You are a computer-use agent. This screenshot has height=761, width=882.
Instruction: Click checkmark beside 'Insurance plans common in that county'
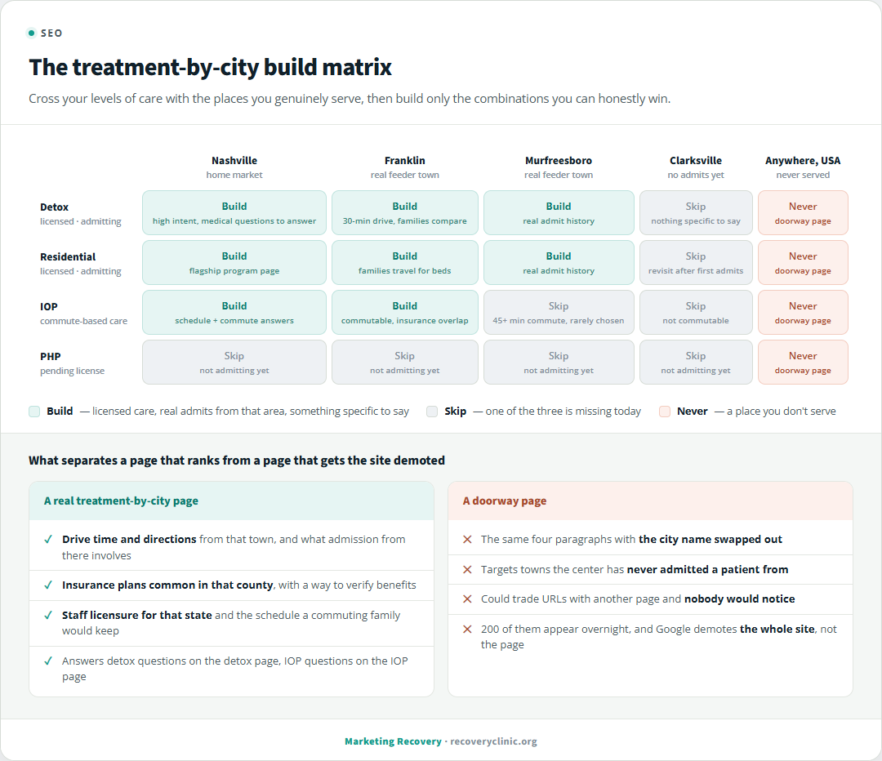48,585
